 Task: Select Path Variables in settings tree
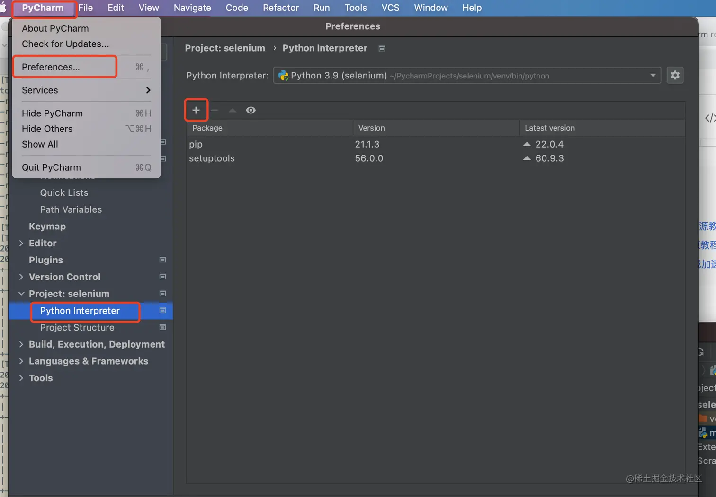[x=71, y=209]
